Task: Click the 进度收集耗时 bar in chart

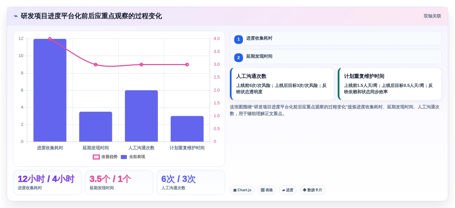Action: pos(50,90)
